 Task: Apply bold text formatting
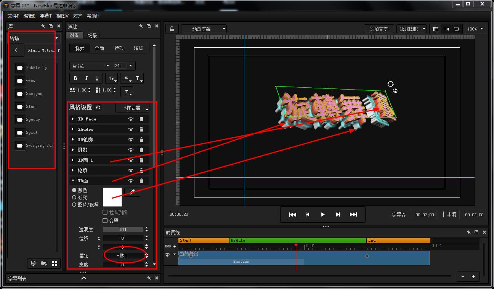point(75,78)
